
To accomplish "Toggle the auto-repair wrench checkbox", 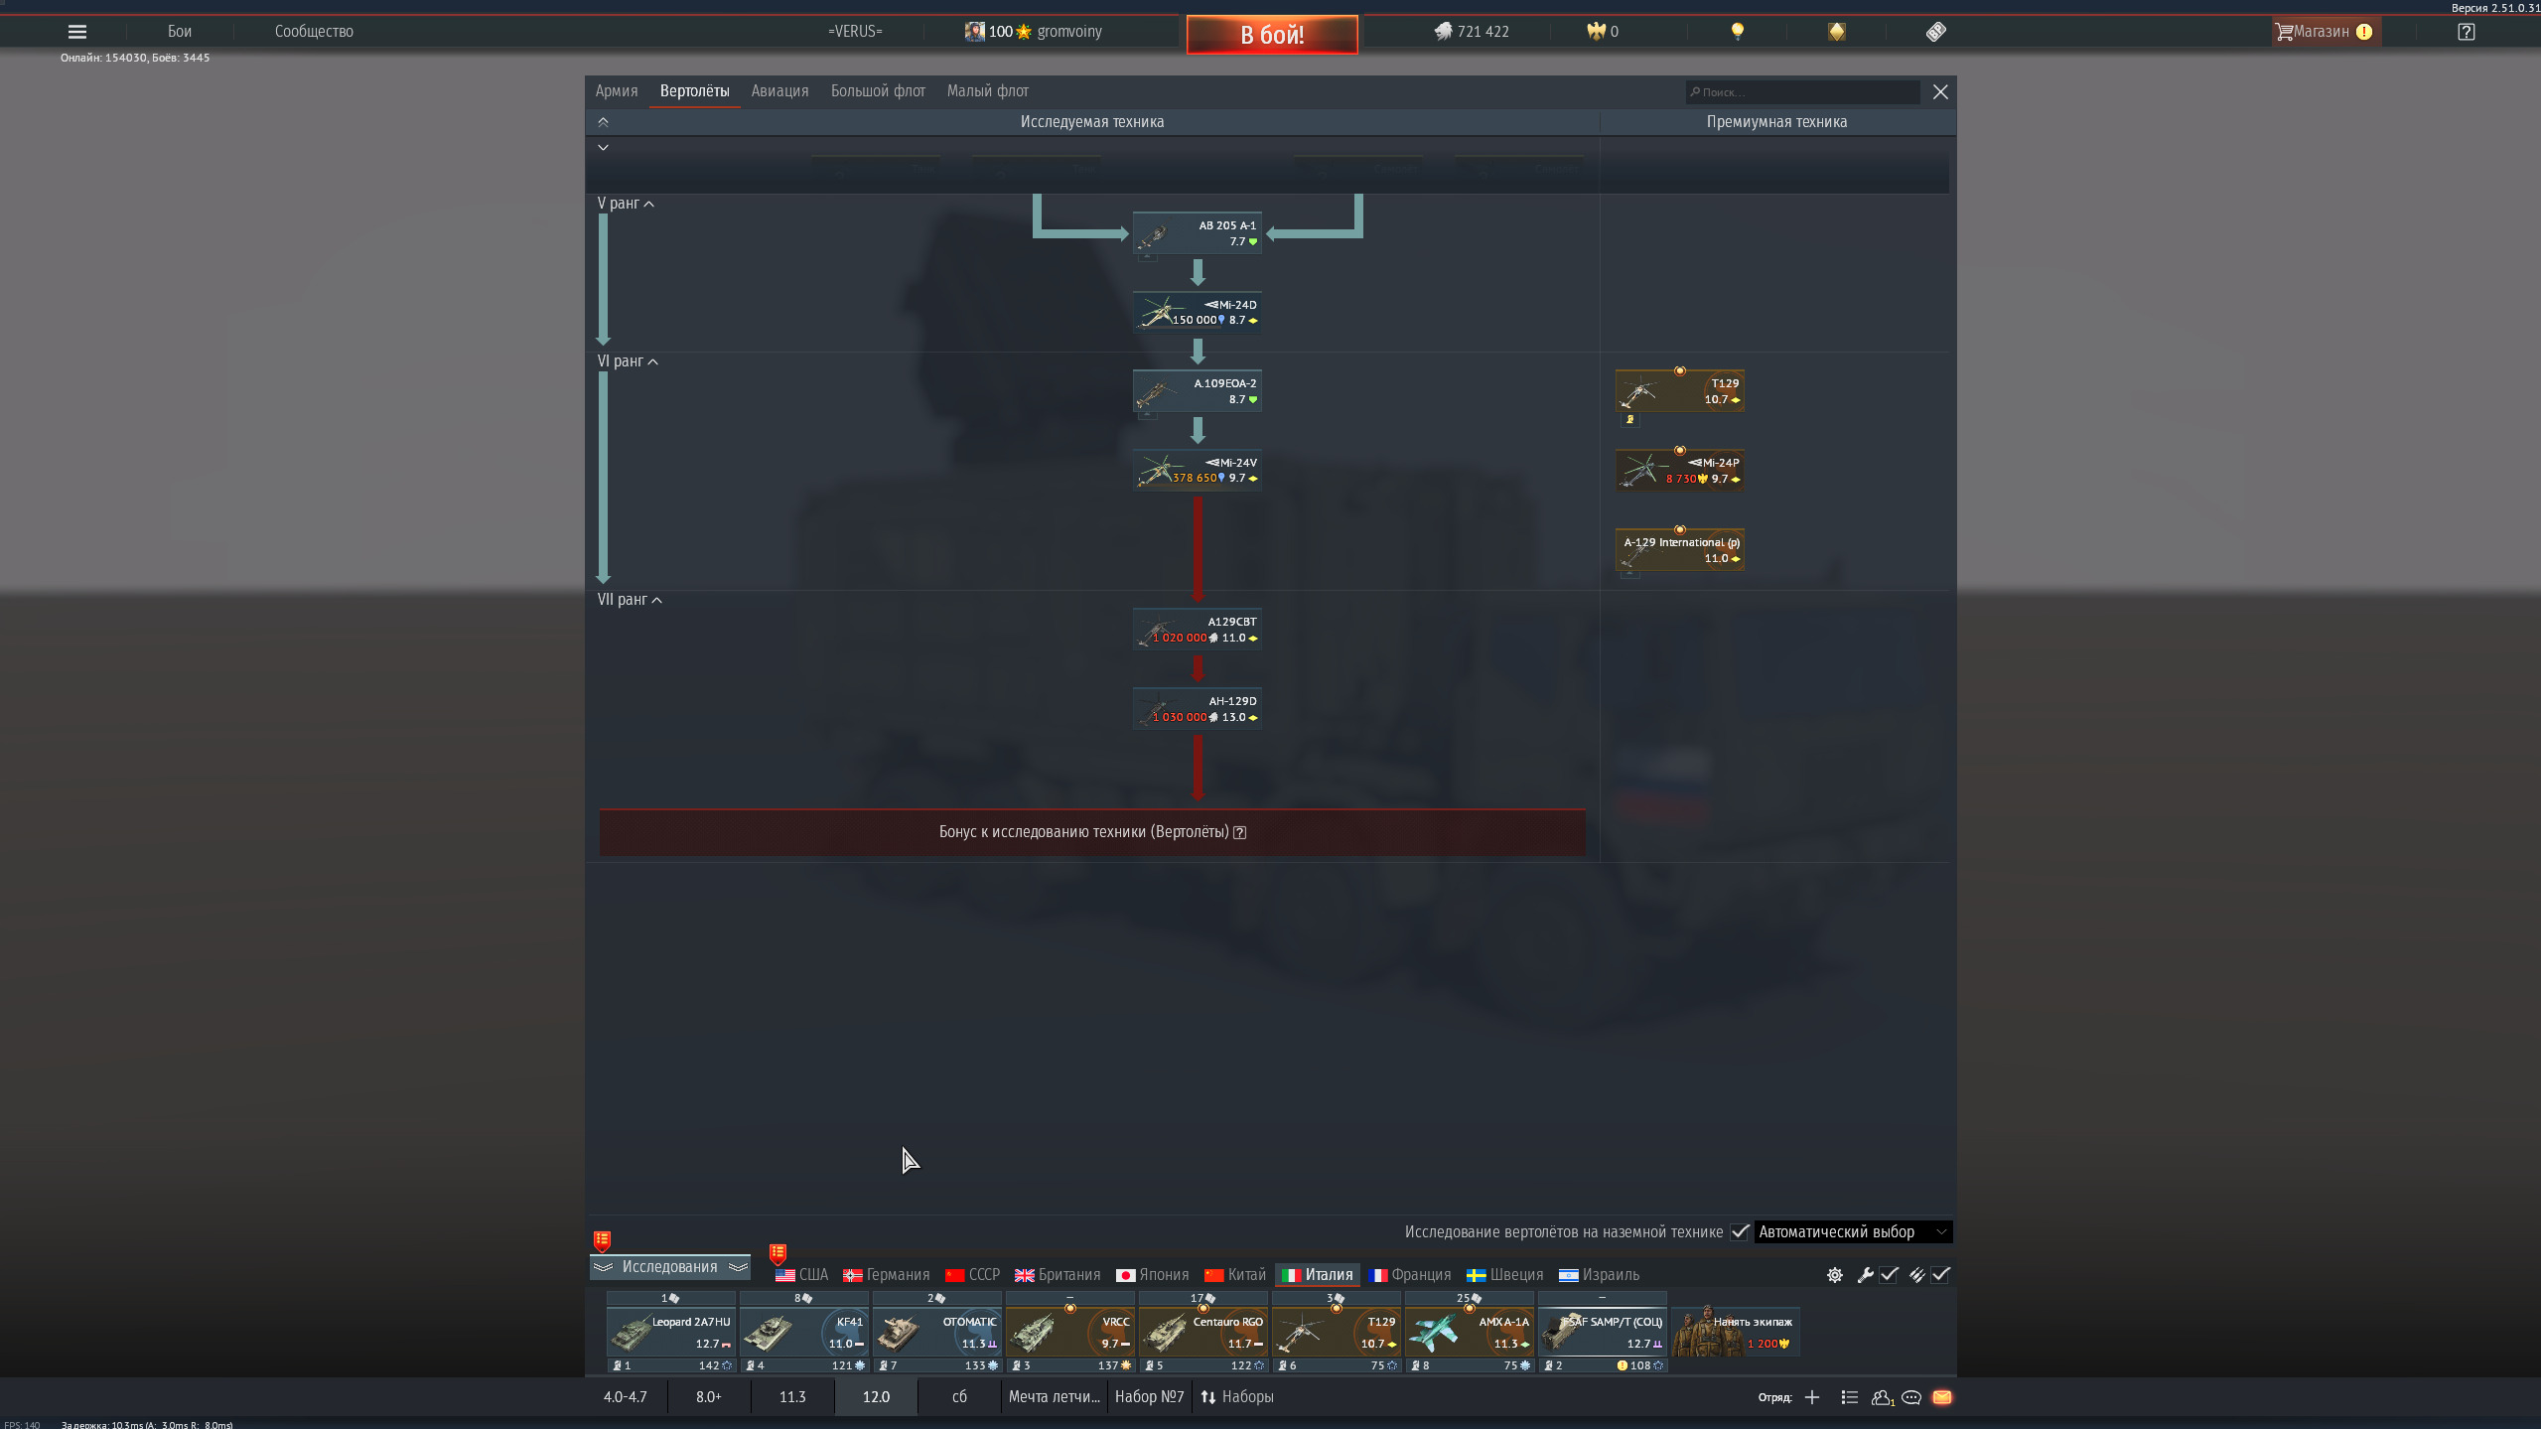I will tap(1890, 1275).
